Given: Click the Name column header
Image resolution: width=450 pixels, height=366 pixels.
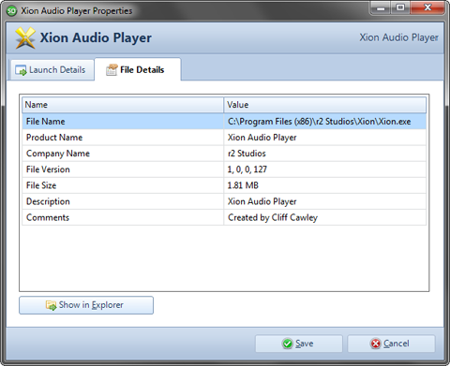Looking at the screenshot, I should 123,105.
